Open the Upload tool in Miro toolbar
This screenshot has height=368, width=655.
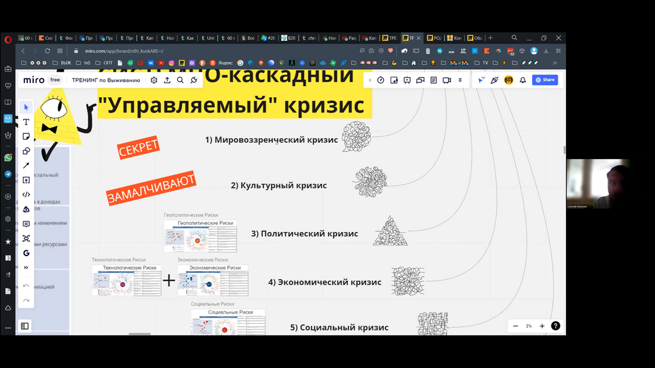(26, 180)
